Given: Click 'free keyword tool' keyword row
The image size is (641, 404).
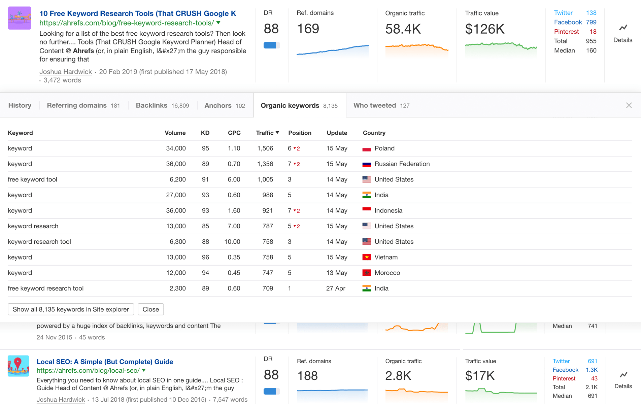Looking at the screenshot, I should point(320,179).
